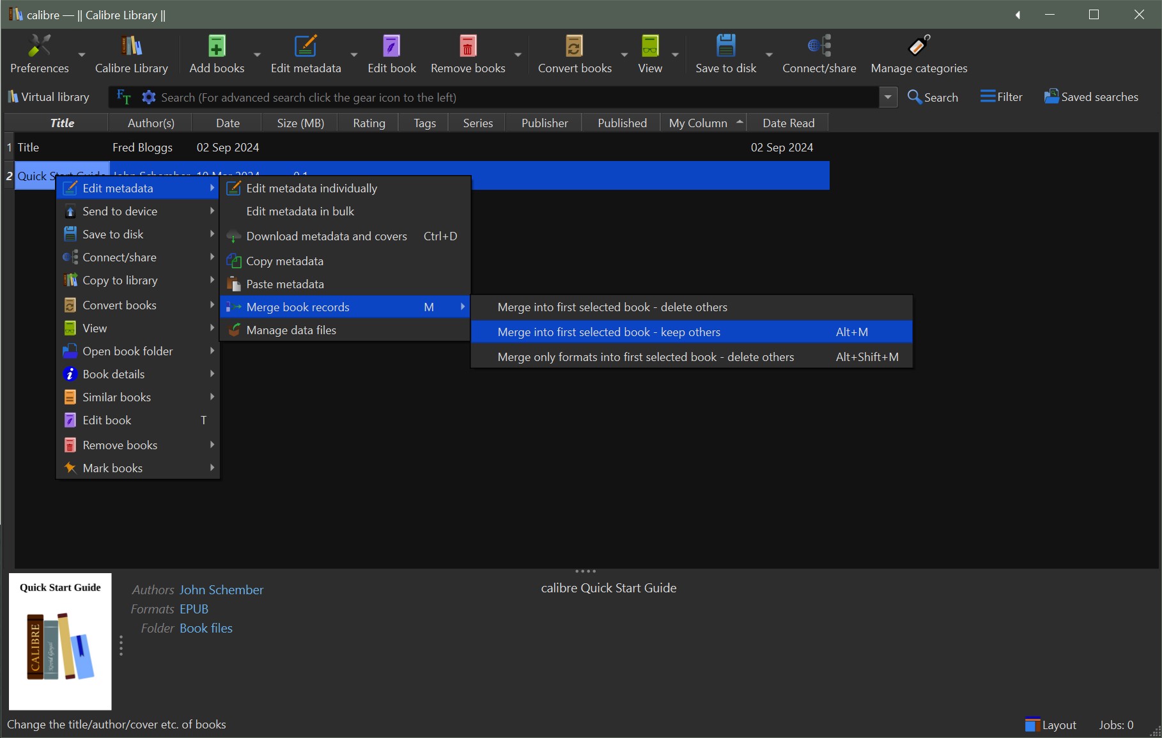The width and height of the screenshot is (1162, 738).
Task: Click the Jobs: 0 status indicator
Action: click(1116, 725)
